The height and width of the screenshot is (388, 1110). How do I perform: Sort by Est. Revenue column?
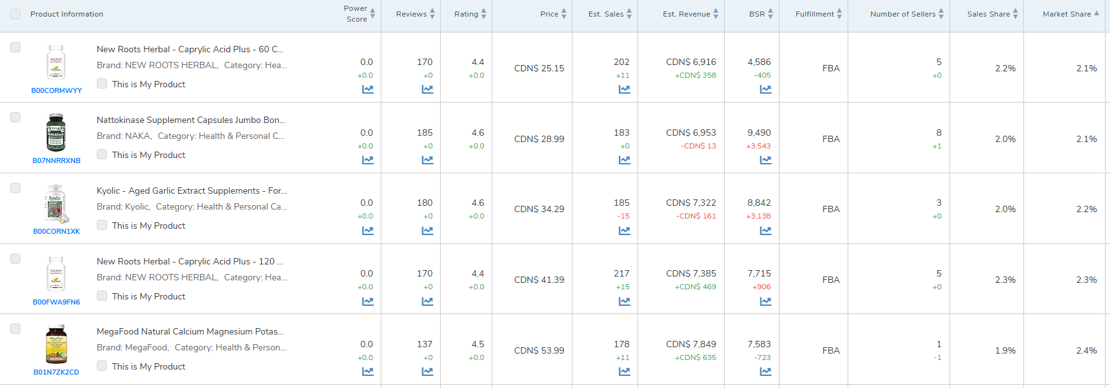tap(690, 14)
